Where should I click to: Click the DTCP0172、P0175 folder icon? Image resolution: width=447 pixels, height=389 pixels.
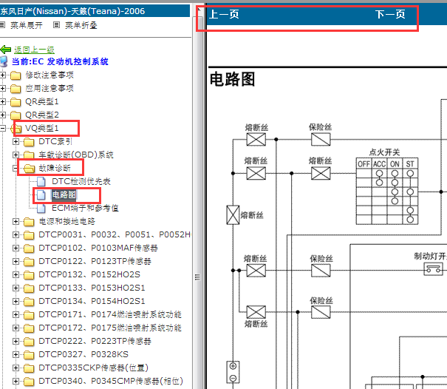click(29, 328)
